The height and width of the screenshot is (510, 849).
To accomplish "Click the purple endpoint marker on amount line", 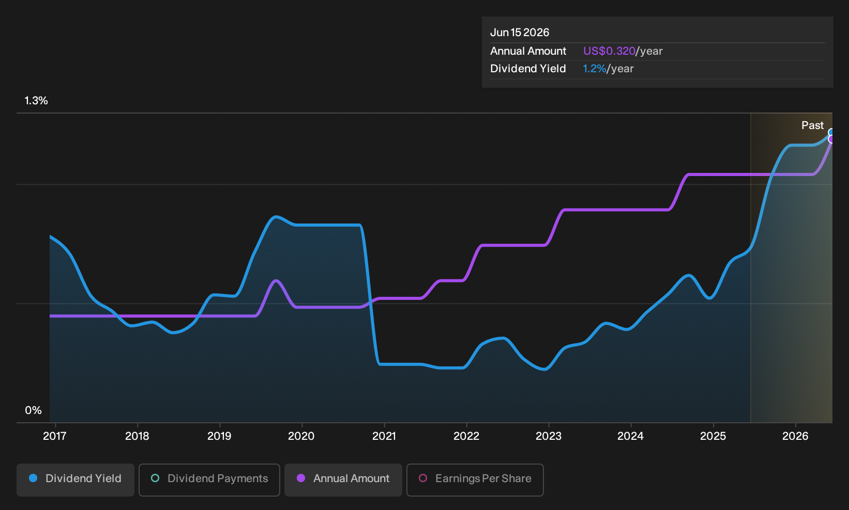I will [x=831, y=139].
